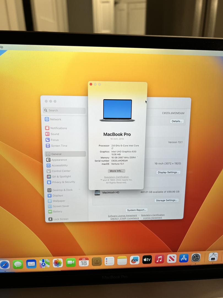Viewport: 223px width, 298px height.
Task: Click the System Settings Dock icon
Action: click(196, 257)
